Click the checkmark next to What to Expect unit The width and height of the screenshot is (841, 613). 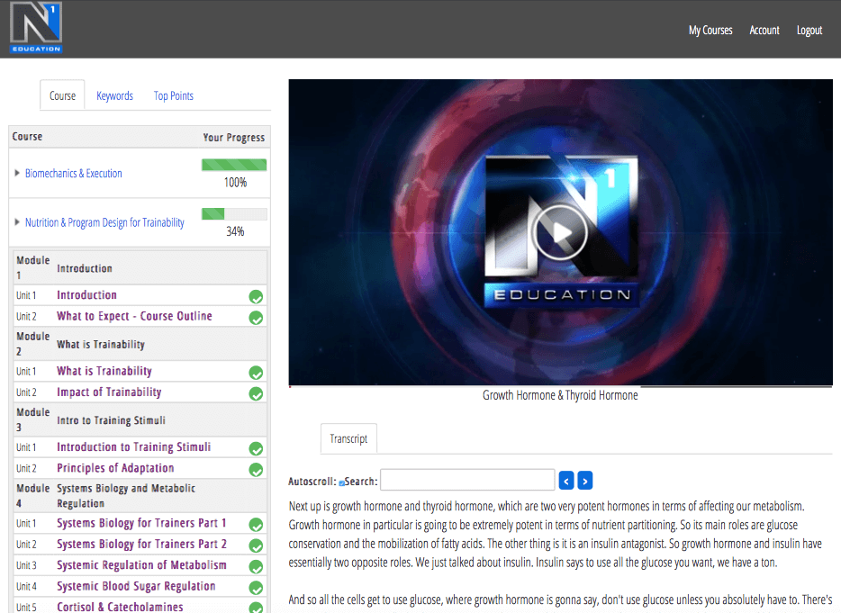[256, 316]
